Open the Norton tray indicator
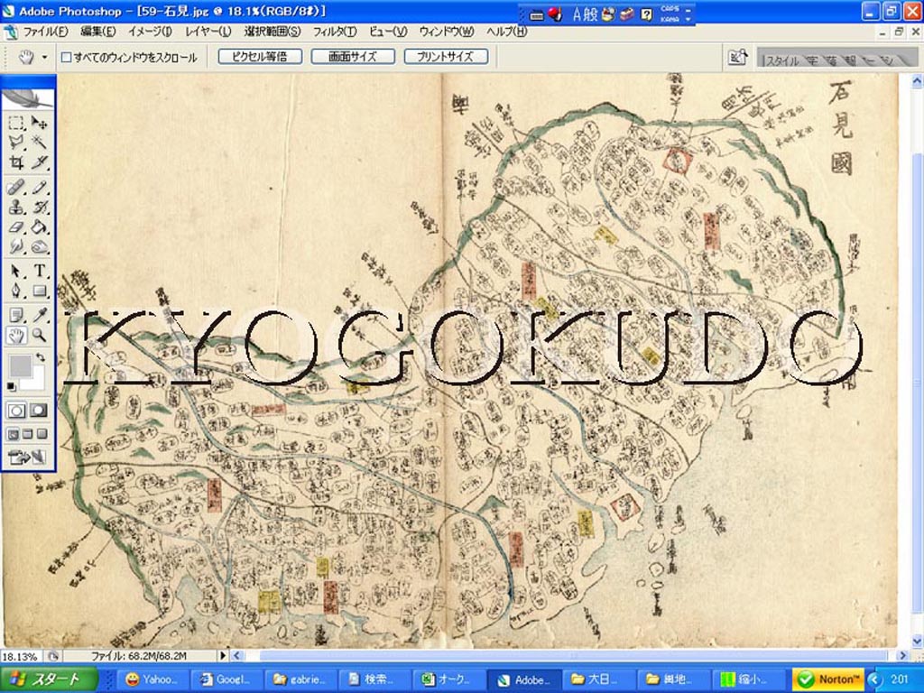The width and height of the screenshot is (924, 693). coord(828,679)
